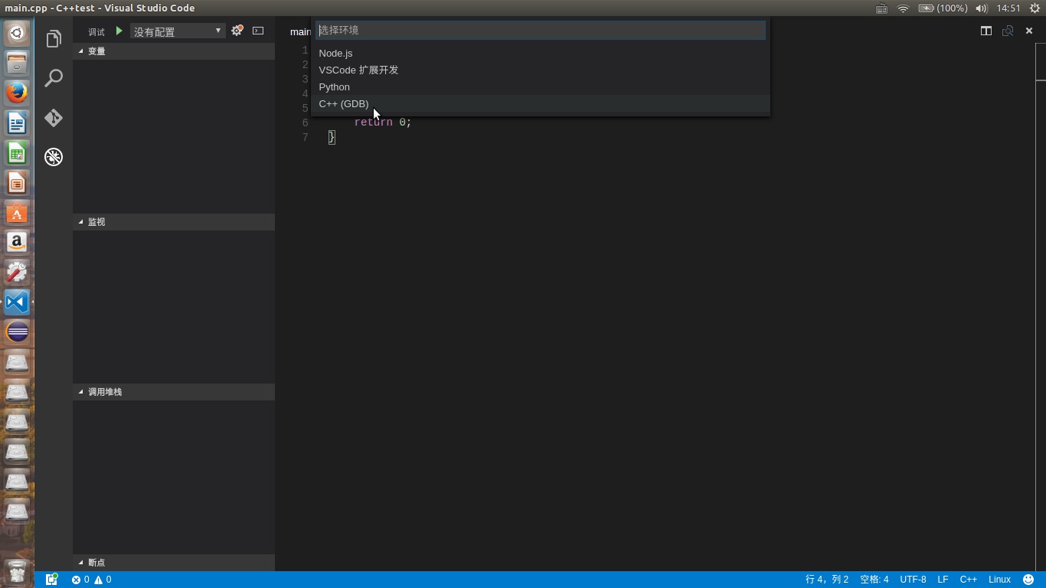Open the sound volume indicator
Screen dimensions: 1046x588
[x=982, y=8]
